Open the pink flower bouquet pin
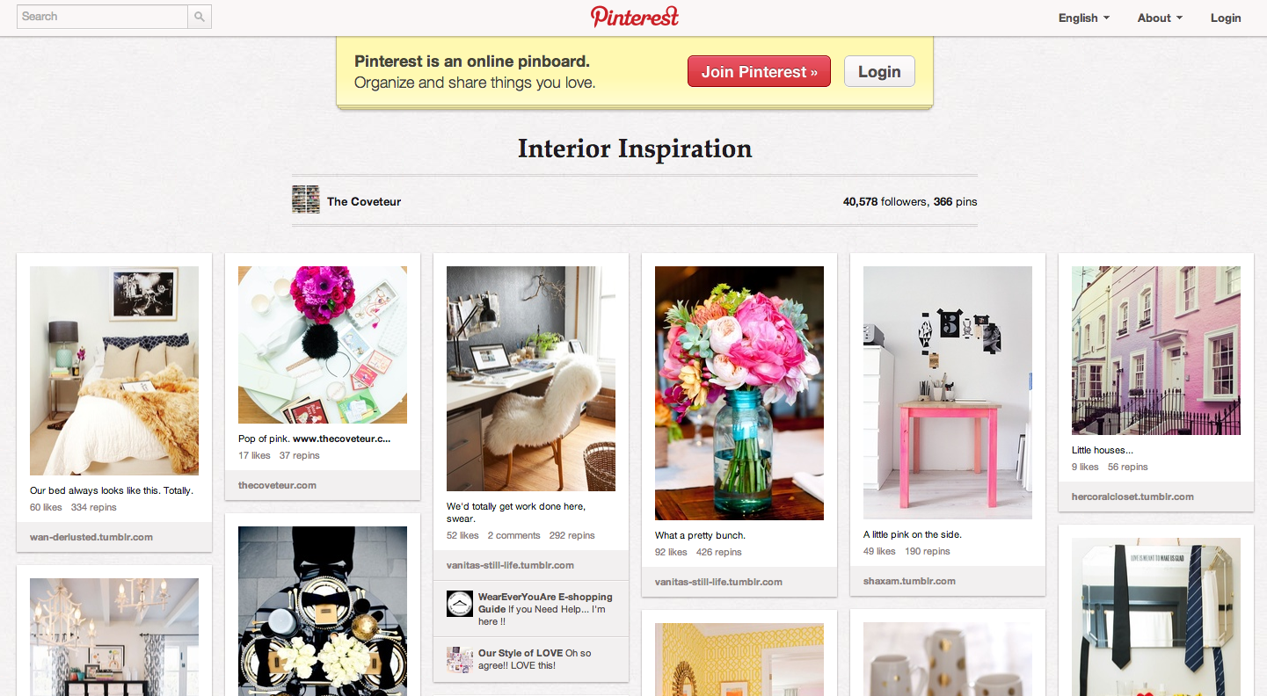 (739, 393)
